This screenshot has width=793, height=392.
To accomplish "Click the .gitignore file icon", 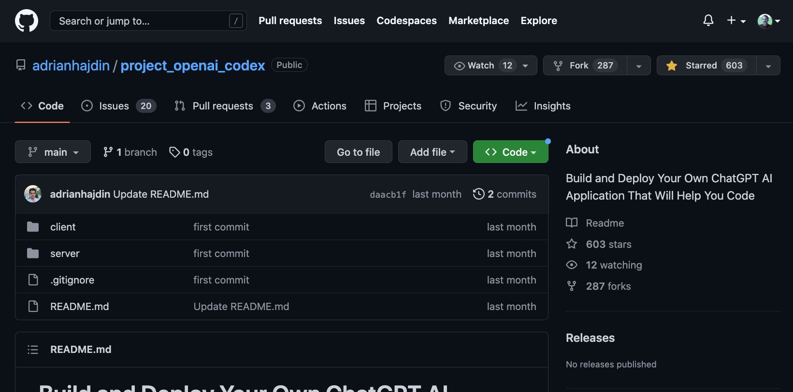I will [33, 280].
